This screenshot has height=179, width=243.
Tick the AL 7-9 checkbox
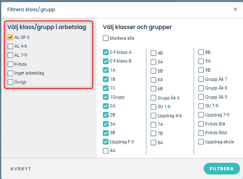point(10,55)
